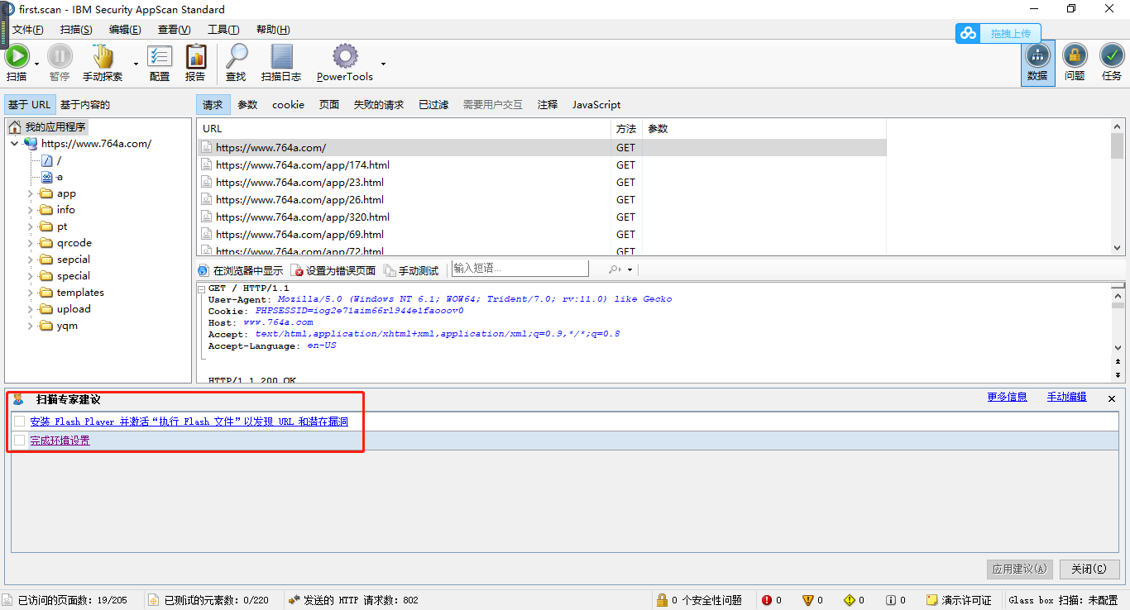Image resolution: width=1130 pixels, height=610 pixels.
Task: Click the 关闭(C) button
Action: click(1089, 569)
